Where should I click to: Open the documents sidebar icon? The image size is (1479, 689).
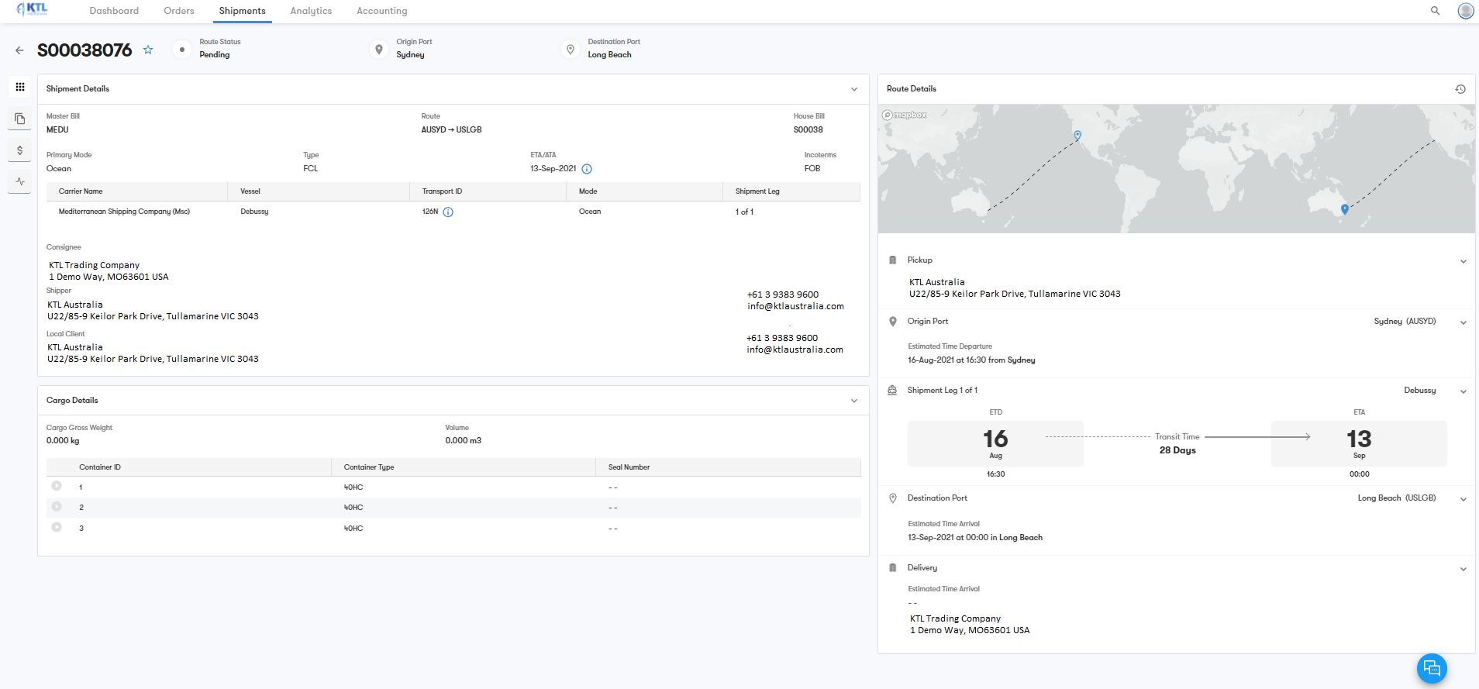click(x=20, y=119)
